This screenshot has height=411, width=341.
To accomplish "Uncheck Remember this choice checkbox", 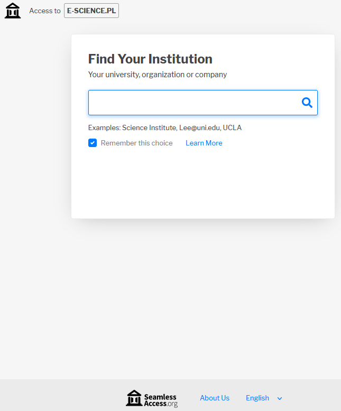I will (93, 143).
